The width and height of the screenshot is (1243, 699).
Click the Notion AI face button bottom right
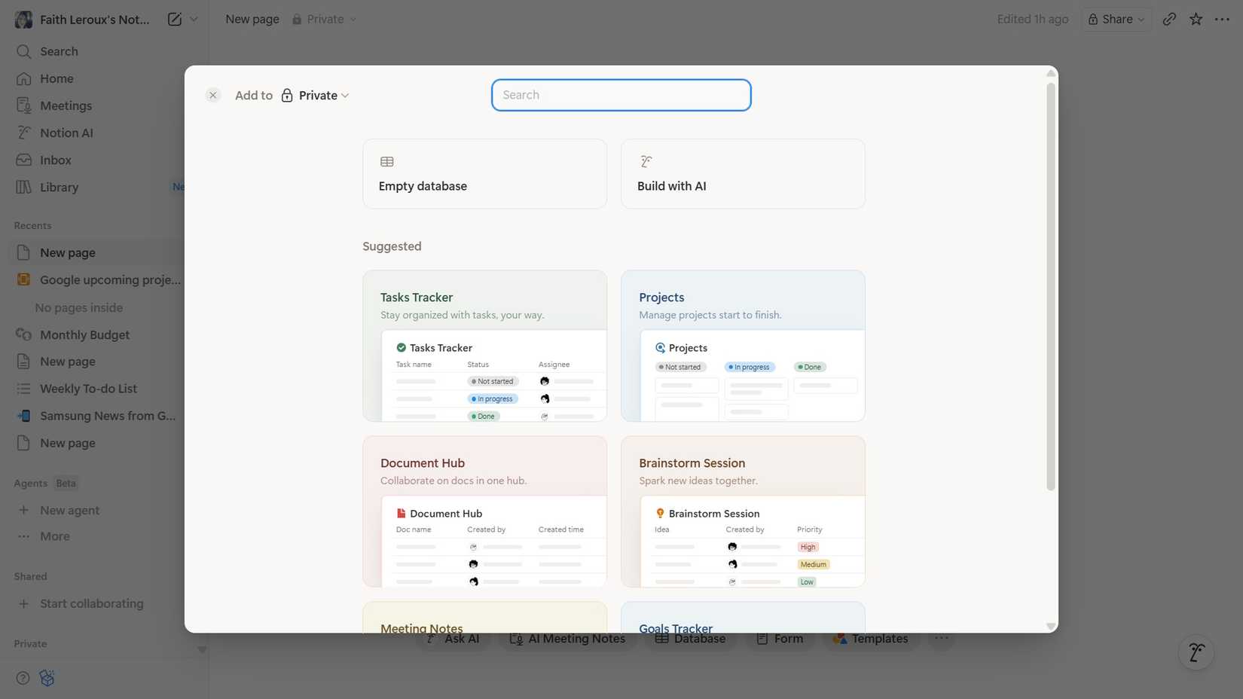click(x=1196, y=652)
